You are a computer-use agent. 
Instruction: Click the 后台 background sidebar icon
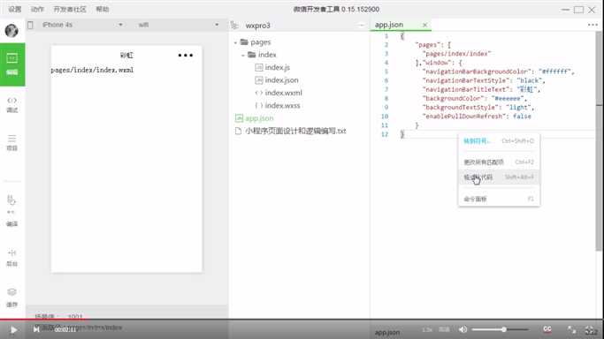pyautogui.click(x=12, y=258)
